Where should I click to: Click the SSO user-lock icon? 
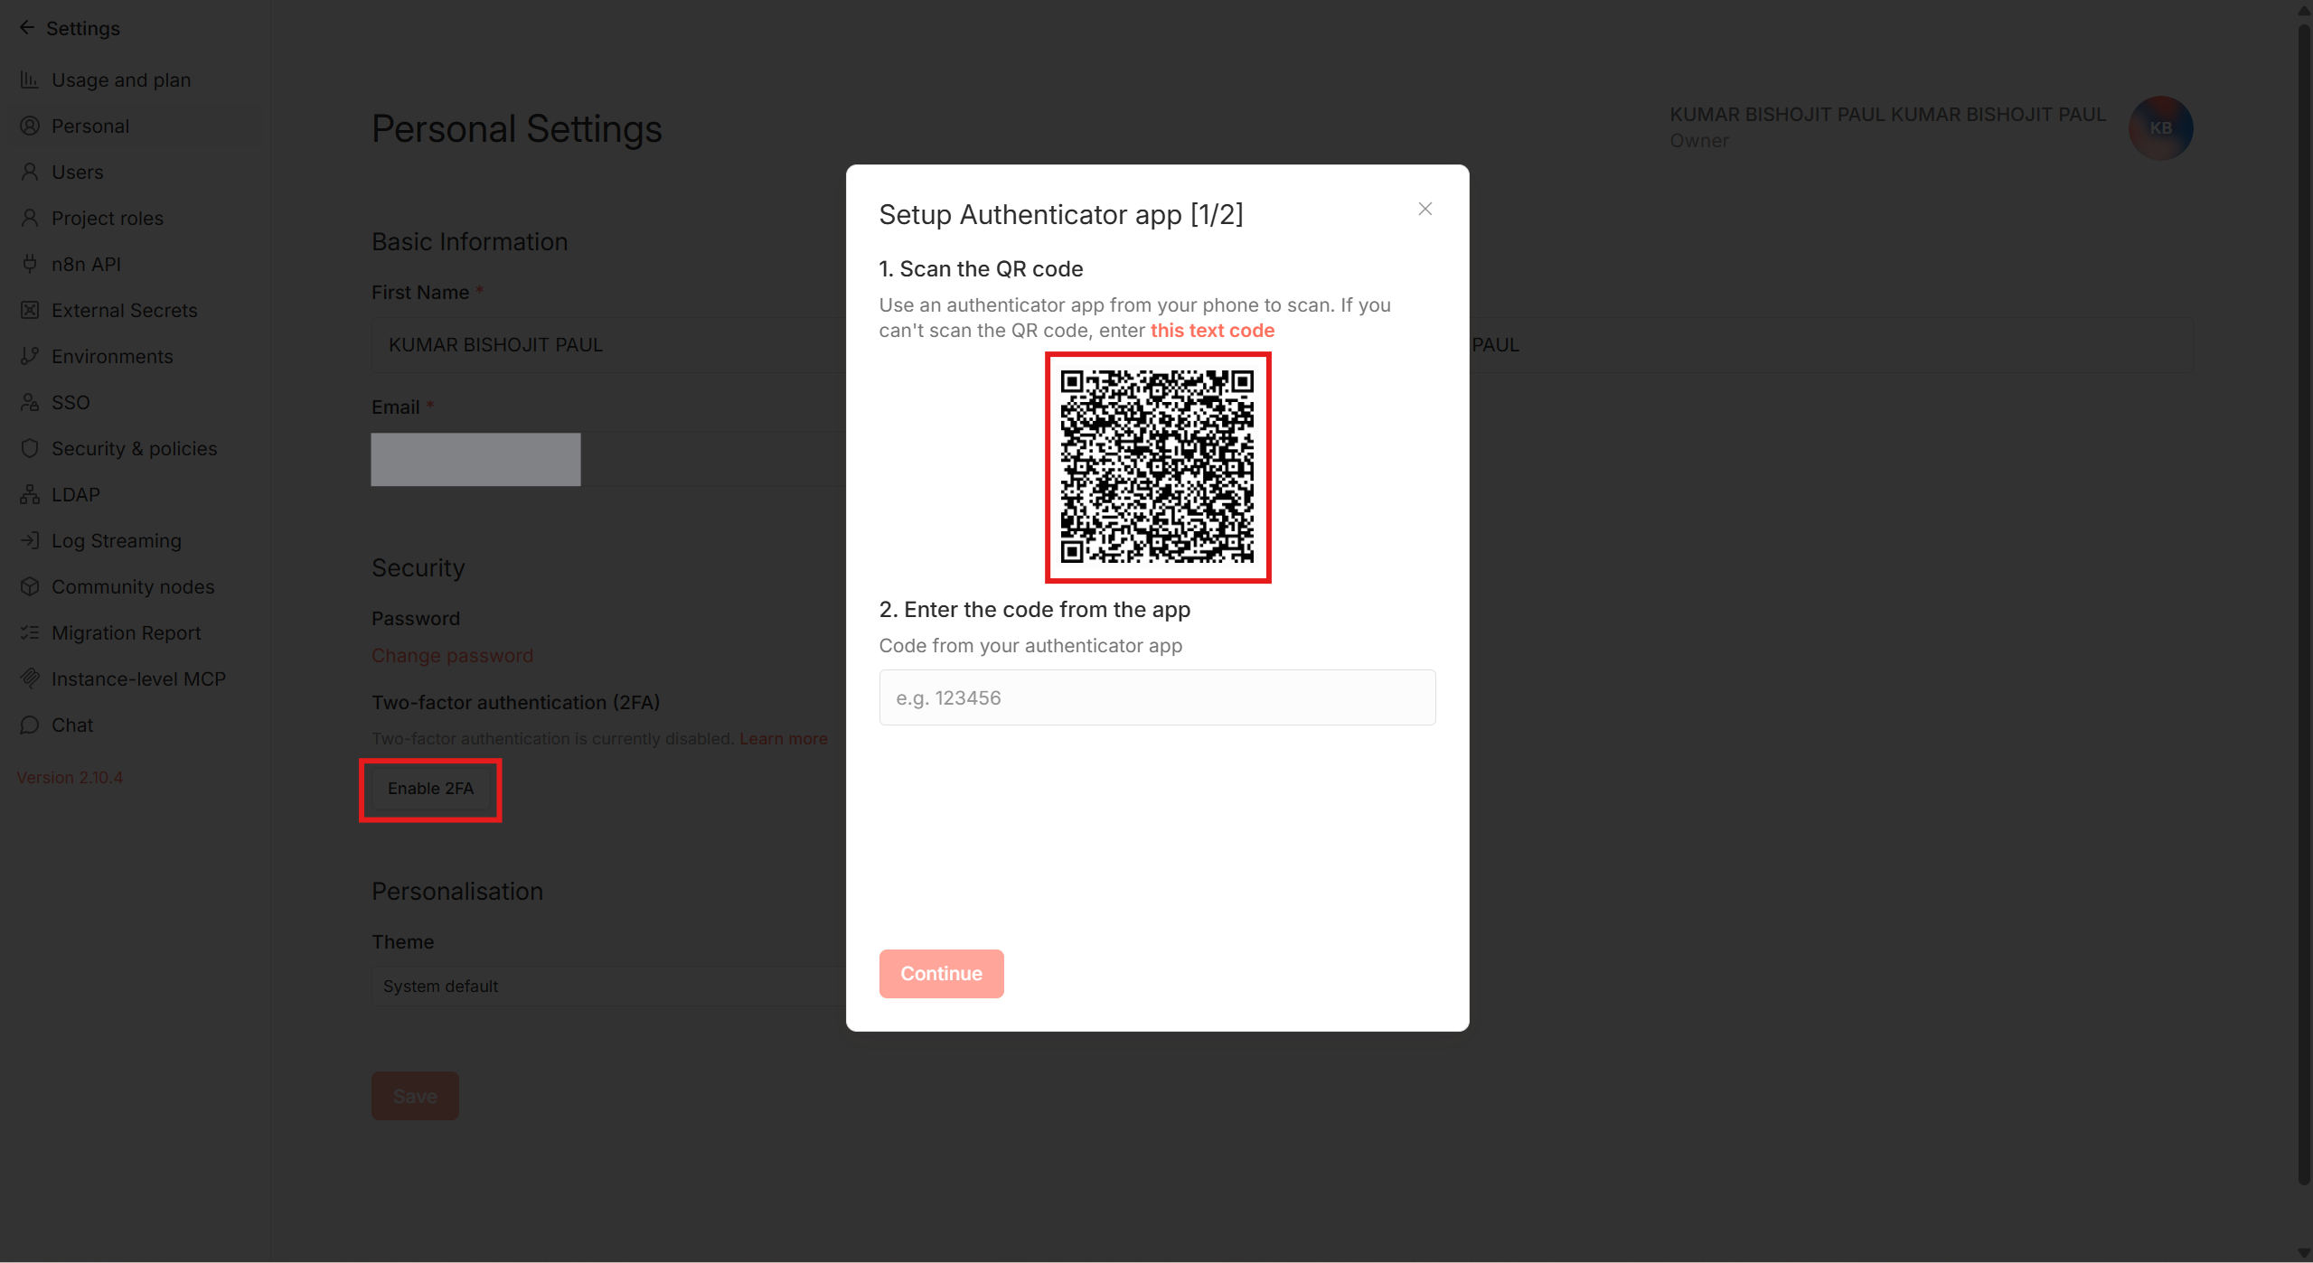(30, 402)
